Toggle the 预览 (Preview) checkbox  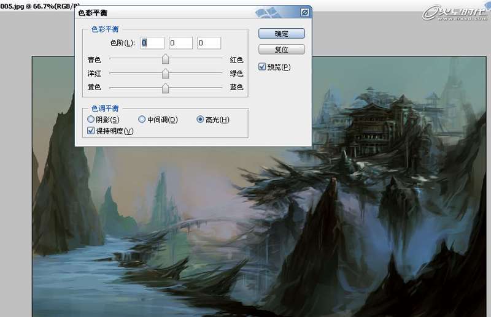(263, 67)
